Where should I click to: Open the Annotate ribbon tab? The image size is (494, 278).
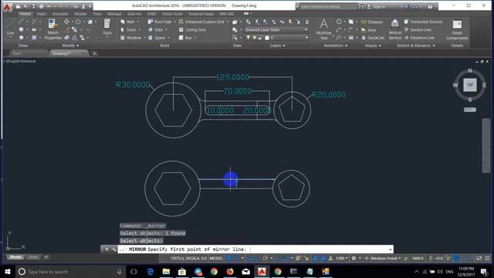point(60,14)
